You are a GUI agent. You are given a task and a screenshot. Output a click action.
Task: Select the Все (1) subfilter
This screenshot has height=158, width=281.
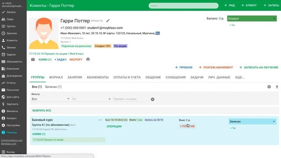pos(37,87)
